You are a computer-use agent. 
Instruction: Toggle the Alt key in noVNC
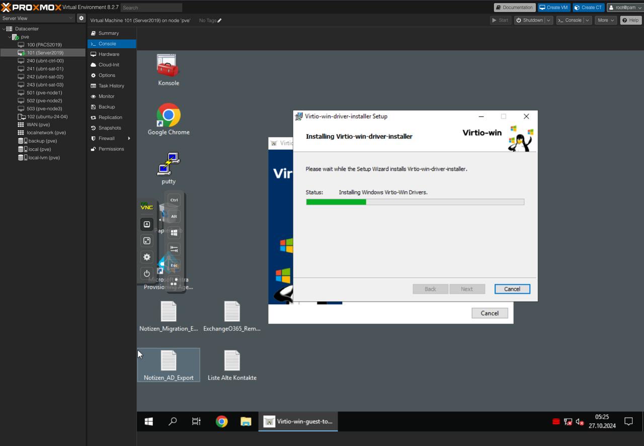click(x=174, y=216)
